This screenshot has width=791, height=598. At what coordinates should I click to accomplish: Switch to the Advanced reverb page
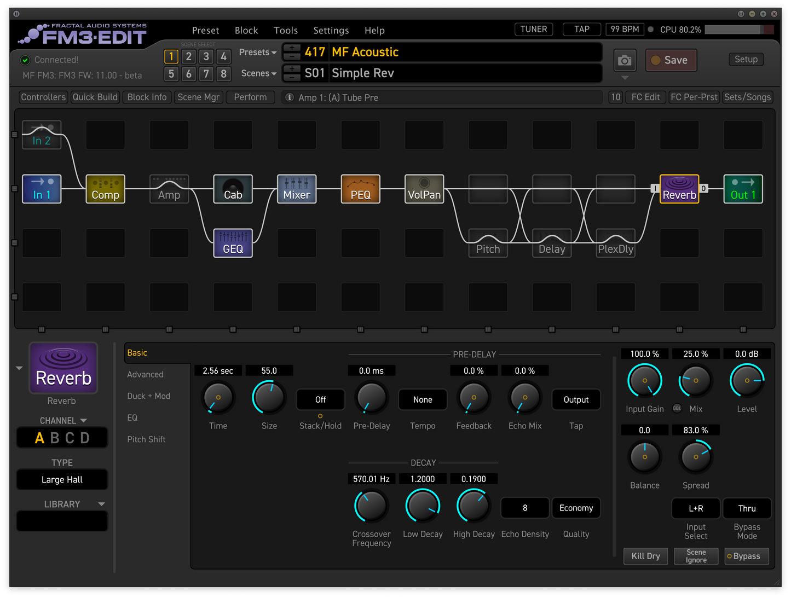tap(145, 375)
